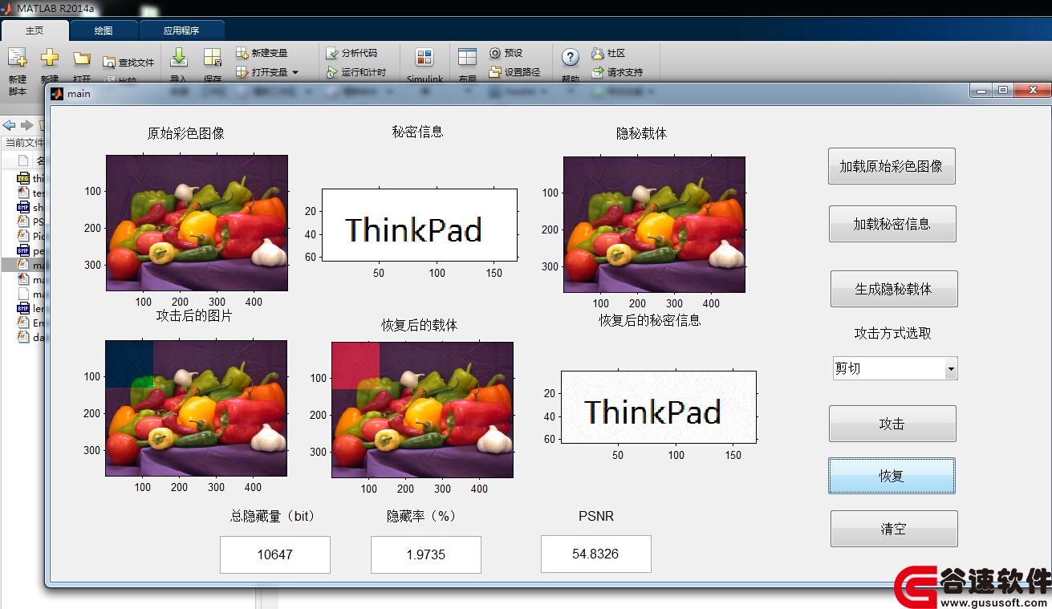
Task: Click the 攻击方式选取 label
Action: [x=892, y=333]
